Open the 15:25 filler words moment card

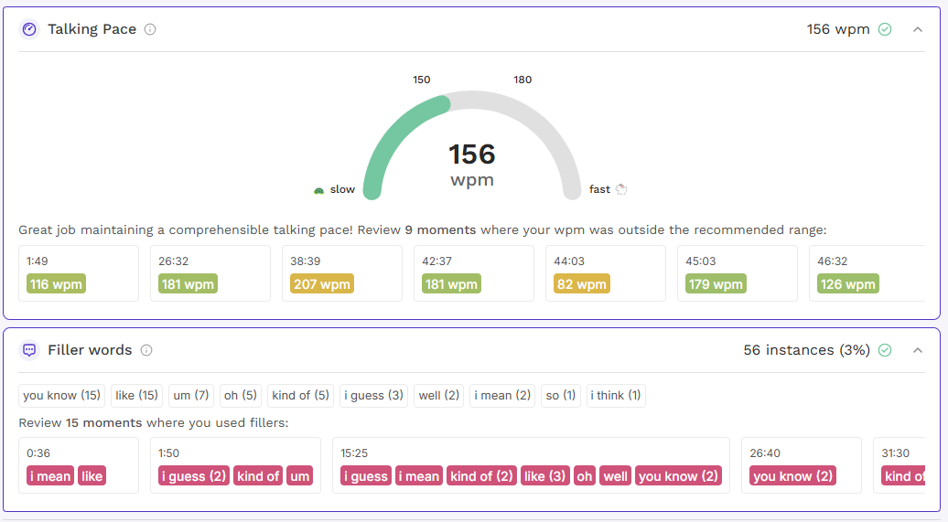coord(530,464)
